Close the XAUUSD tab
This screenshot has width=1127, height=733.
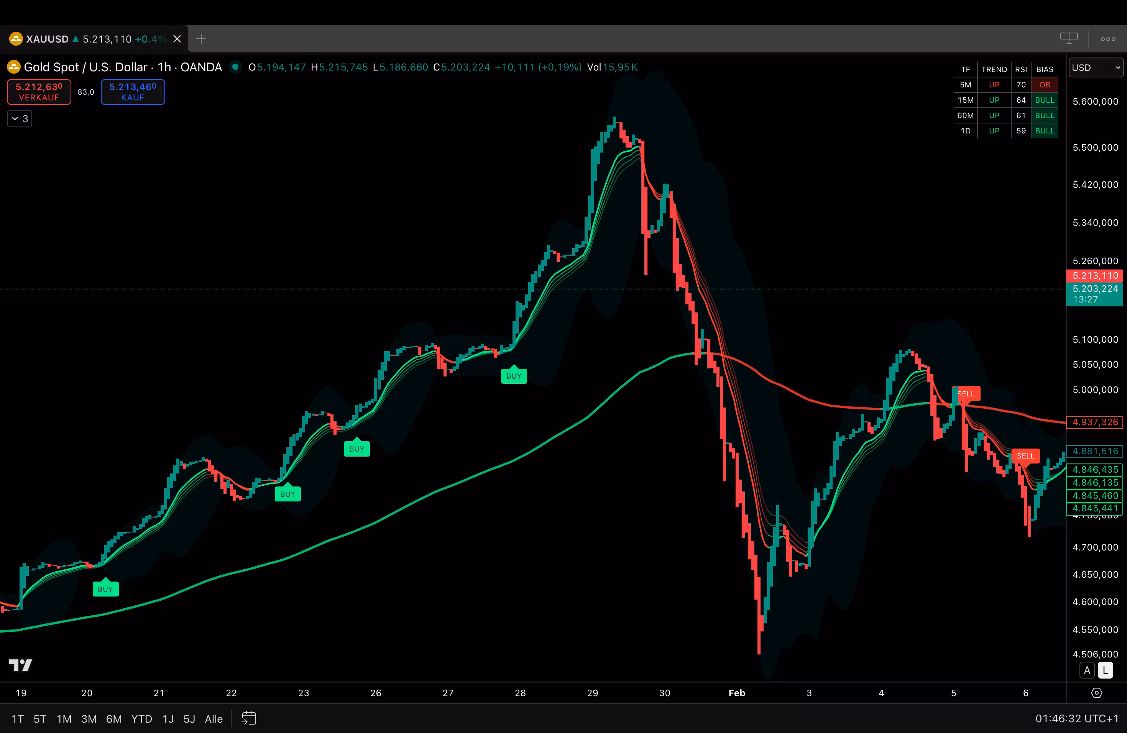pos(177,39)
